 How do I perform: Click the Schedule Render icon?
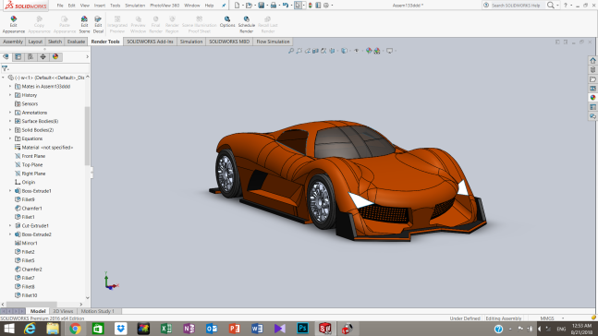click(247, 24)
